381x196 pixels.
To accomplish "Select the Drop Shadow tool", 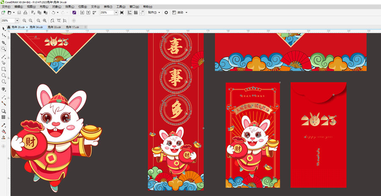I will pyautogui.click(x=3, y=111).
